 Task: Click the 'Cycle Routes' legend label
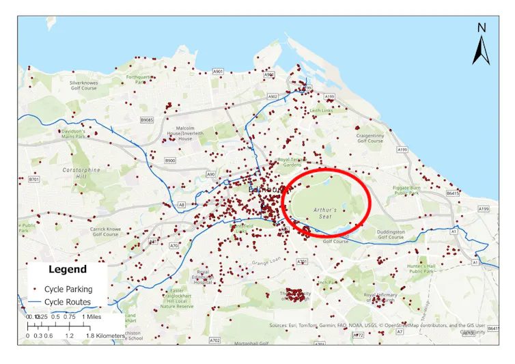(x=68, y=302)
